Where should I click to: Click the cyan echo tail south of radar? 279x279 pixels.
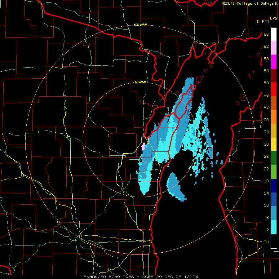tap(145, 187)
